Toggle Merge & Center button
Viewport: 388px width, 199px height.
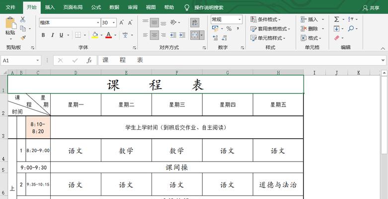click(195, 35)
